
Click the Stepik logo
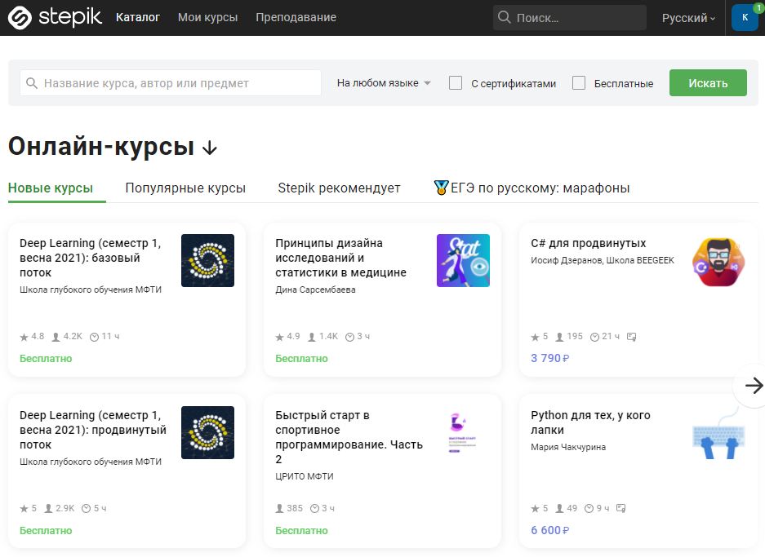(55, 18)
